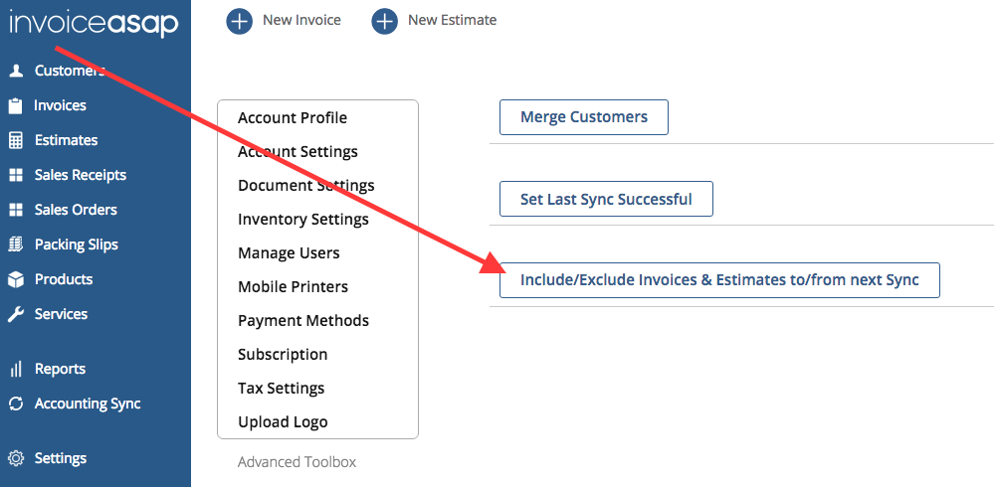Image resolution: width=994 pixels, height=487 pixels.
Task: Click the New Invoice plus icon
Action: pyautogui.click(x=240, y=21)
